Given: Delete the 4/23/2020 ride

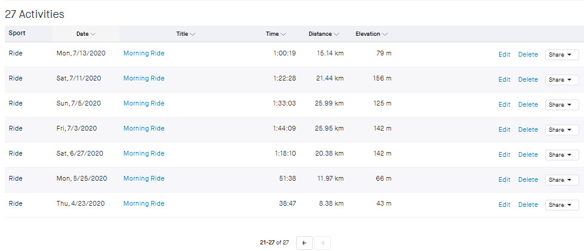Looking at the screenshot, I should coord(528,205).
